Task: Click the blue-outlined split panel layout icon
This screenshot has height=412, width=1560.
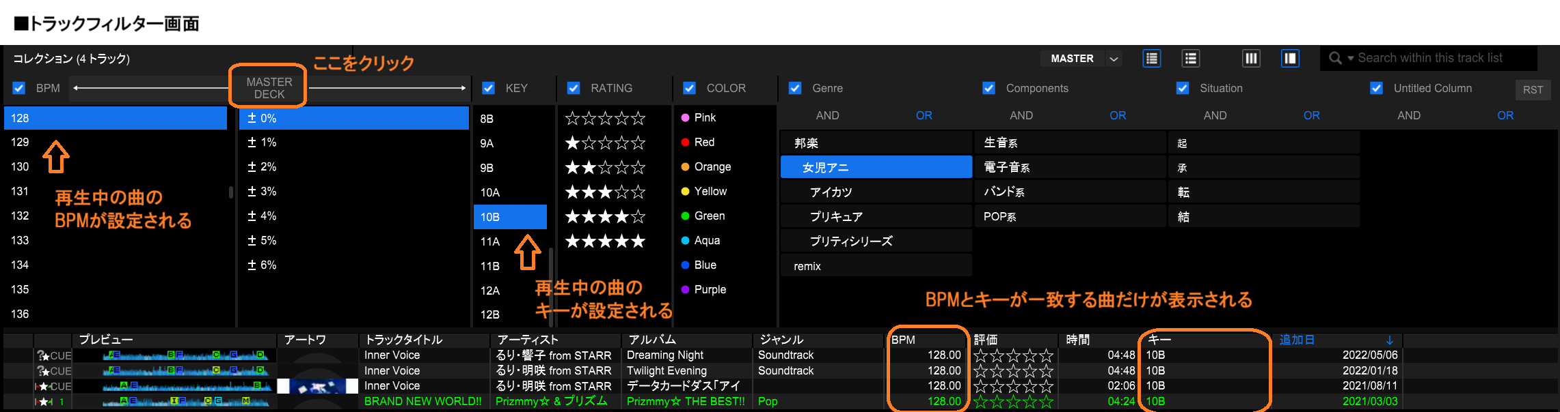Action: [1290, 59]
